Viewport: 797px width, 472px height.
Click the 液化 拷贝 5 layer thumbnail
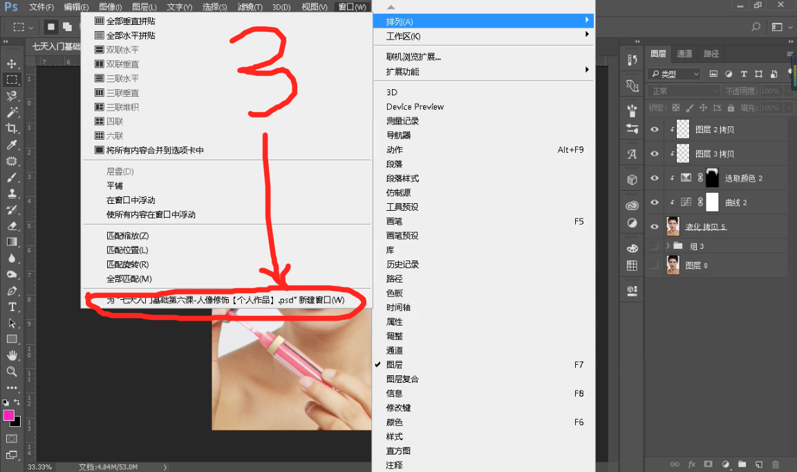(x=673, y=226)
